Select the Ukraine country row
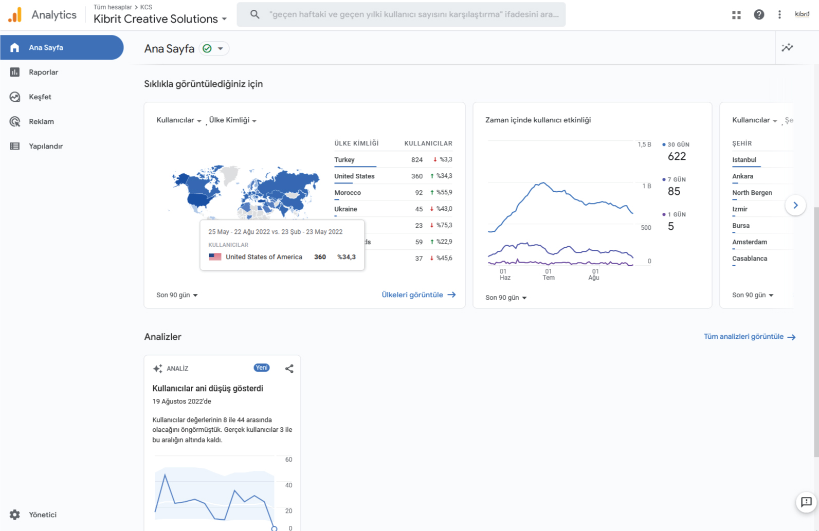Image resolution: width=819 pixels, height=531 pixels. 393,209
